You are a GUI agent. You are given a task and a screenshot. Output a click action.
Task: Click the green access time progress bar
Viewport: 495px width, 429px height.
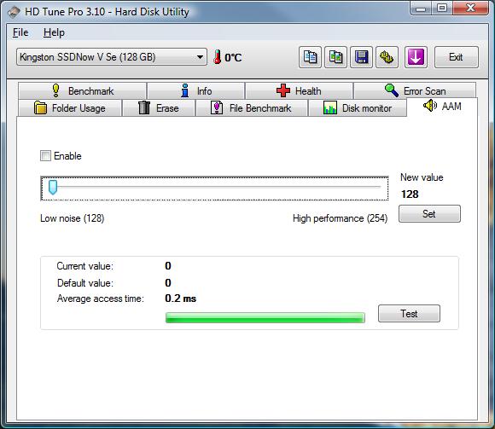tap(265, 317)
